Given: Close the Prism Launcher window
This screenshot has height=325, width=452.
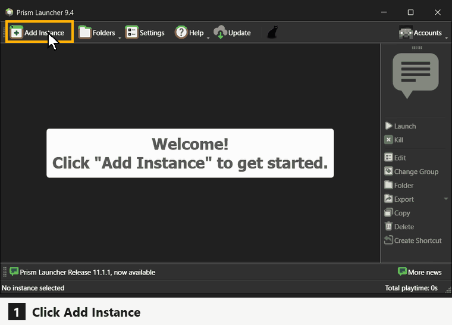Looking at the screenshot, I should pos(438,12).
